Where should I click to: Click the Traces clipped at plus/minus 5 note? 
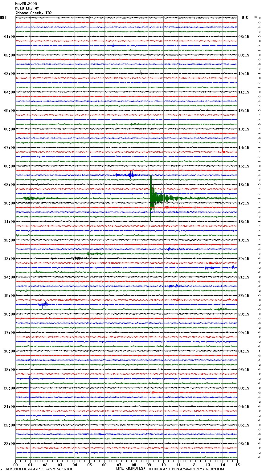(186, 469)
